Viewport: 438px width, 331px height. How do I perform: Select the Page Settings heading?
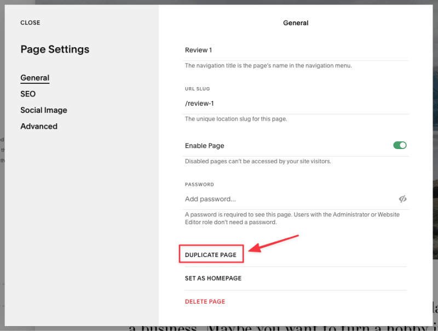(55, 49)
